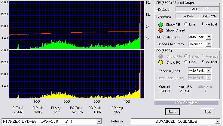Viewport: 223px width, 126px height.
Task: Click the PI Peak value 1386
Action: tap(38, 112)
